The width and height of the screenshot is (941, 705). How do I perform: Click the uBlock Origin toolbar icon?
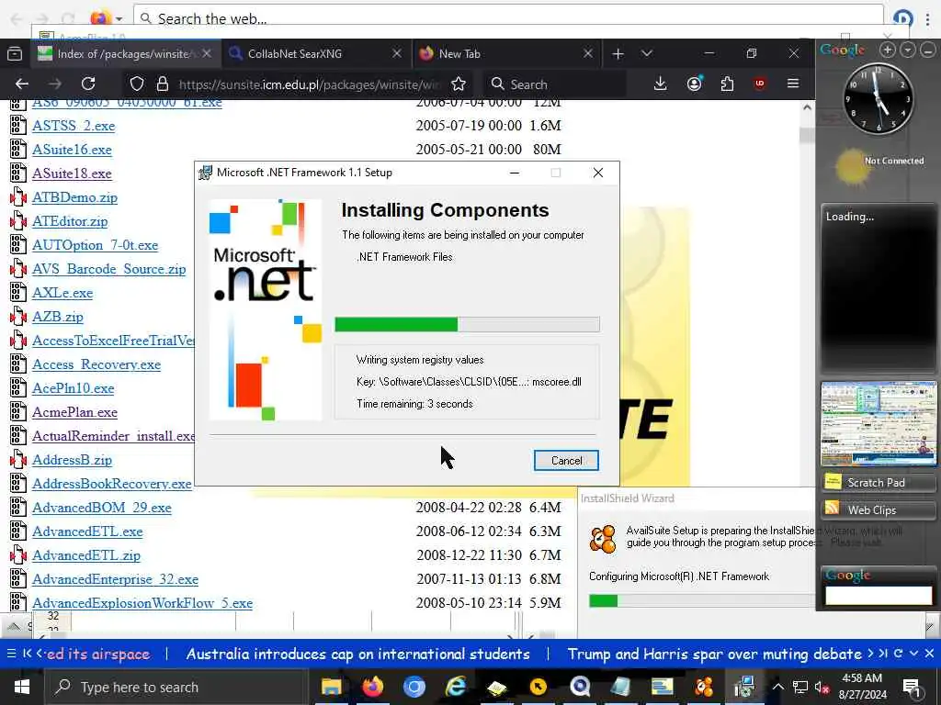point(760,84)
